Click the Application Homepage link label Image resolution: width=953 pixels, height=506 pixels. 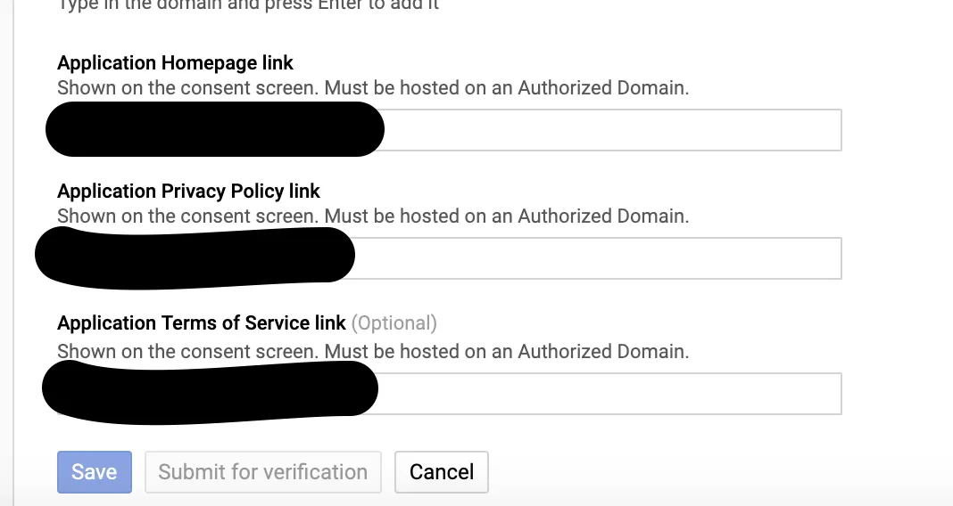(175, 62)
